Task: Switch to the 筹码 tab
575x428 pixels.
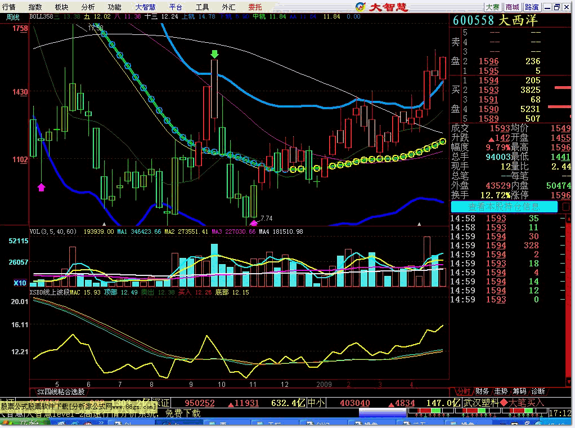Action: coord(519,391)
